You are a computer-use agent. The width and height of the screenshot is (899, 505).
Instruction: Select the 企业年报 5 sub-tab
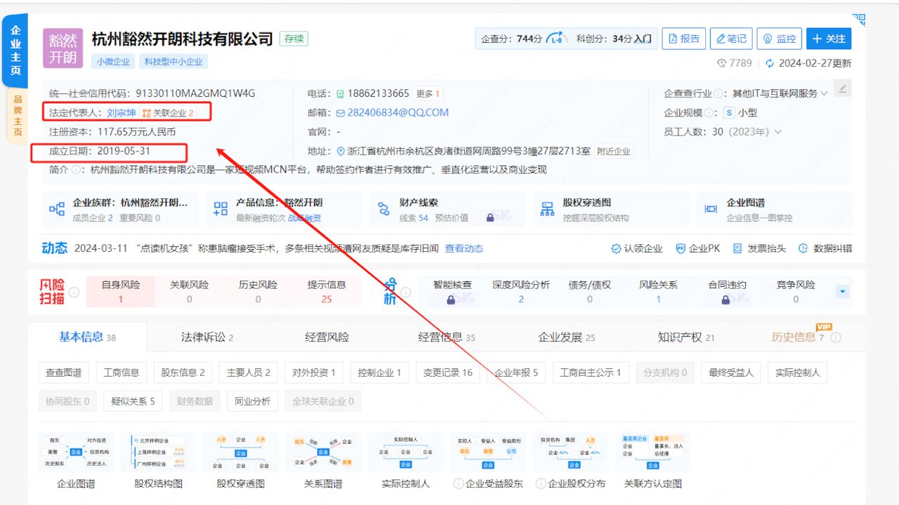point(516,372)
